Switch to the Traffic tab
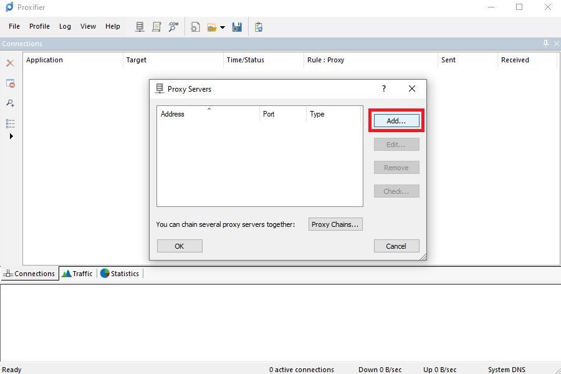This screenshot has width=561, height=374. [77, 274]
